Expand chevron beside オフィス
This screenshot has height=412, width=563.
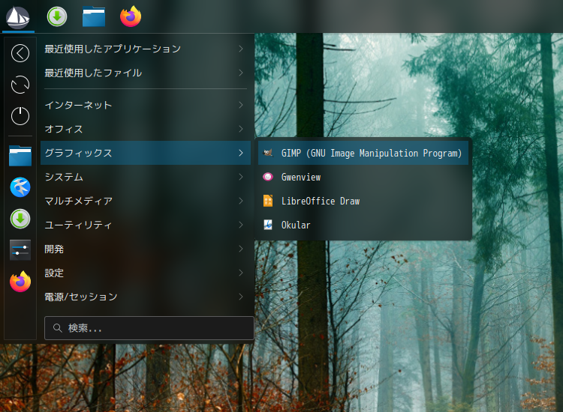tap(241, 129)
